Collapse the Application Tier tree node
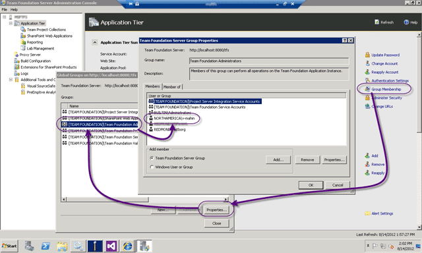The image size is (422, 253). coord(11,24)
